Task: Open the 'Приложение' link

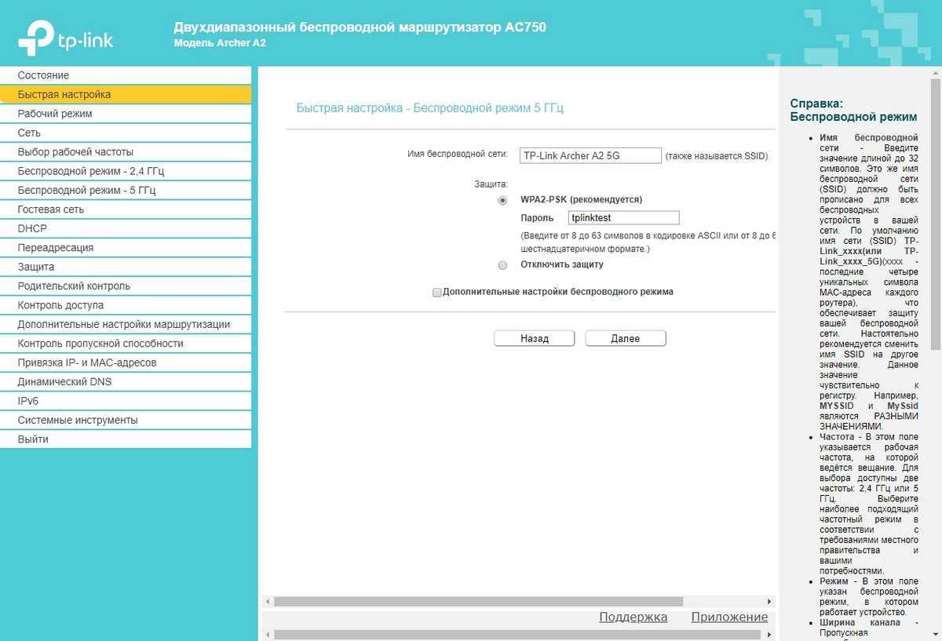Action: 729,617
